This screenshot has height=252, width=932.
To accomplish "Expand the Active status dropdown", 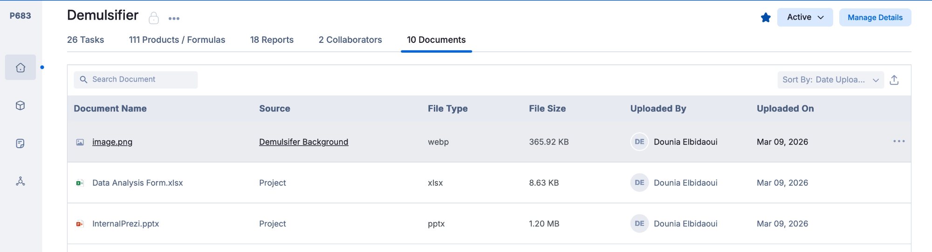I will (x=805, y=17).
